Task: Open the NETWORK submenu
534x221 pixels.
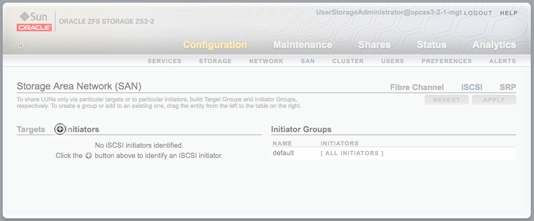Action: (266, 61)
